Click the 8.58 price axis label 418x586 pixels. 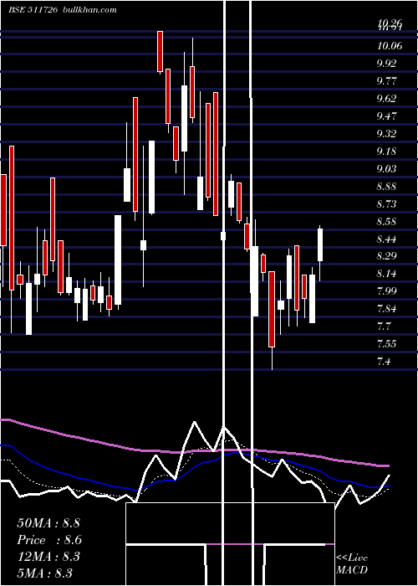point(386,221)
